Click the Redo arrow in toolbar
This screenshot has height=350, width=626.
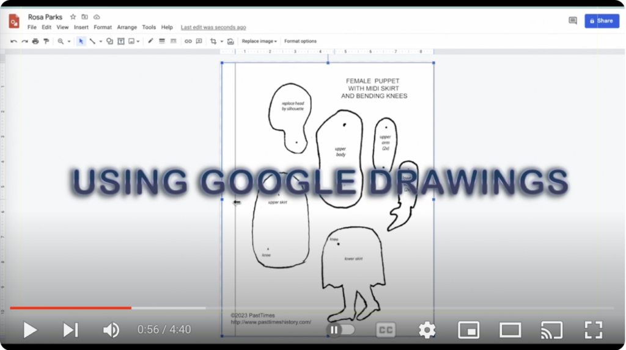[24, 41]
